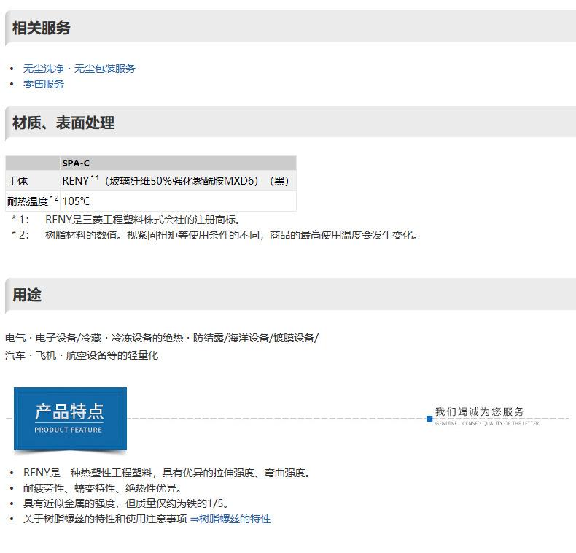Click the 汽车·飞机·航空设备等的轻量化 line

click(82, 355)
